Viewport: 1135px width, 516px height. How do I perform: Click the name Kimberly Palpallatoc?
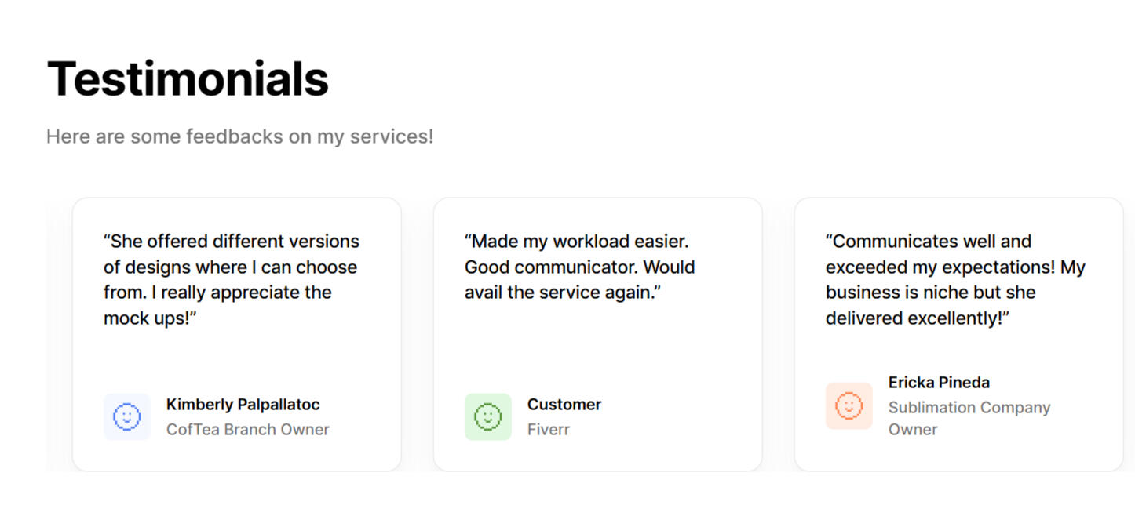(x=243, y=405)
